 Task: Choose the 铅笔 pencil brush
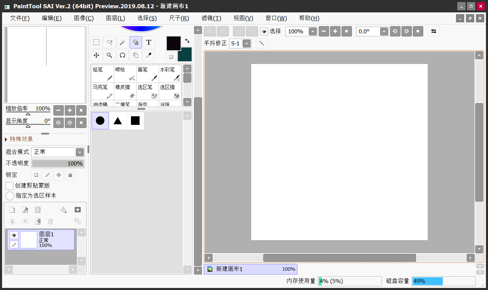103,74
